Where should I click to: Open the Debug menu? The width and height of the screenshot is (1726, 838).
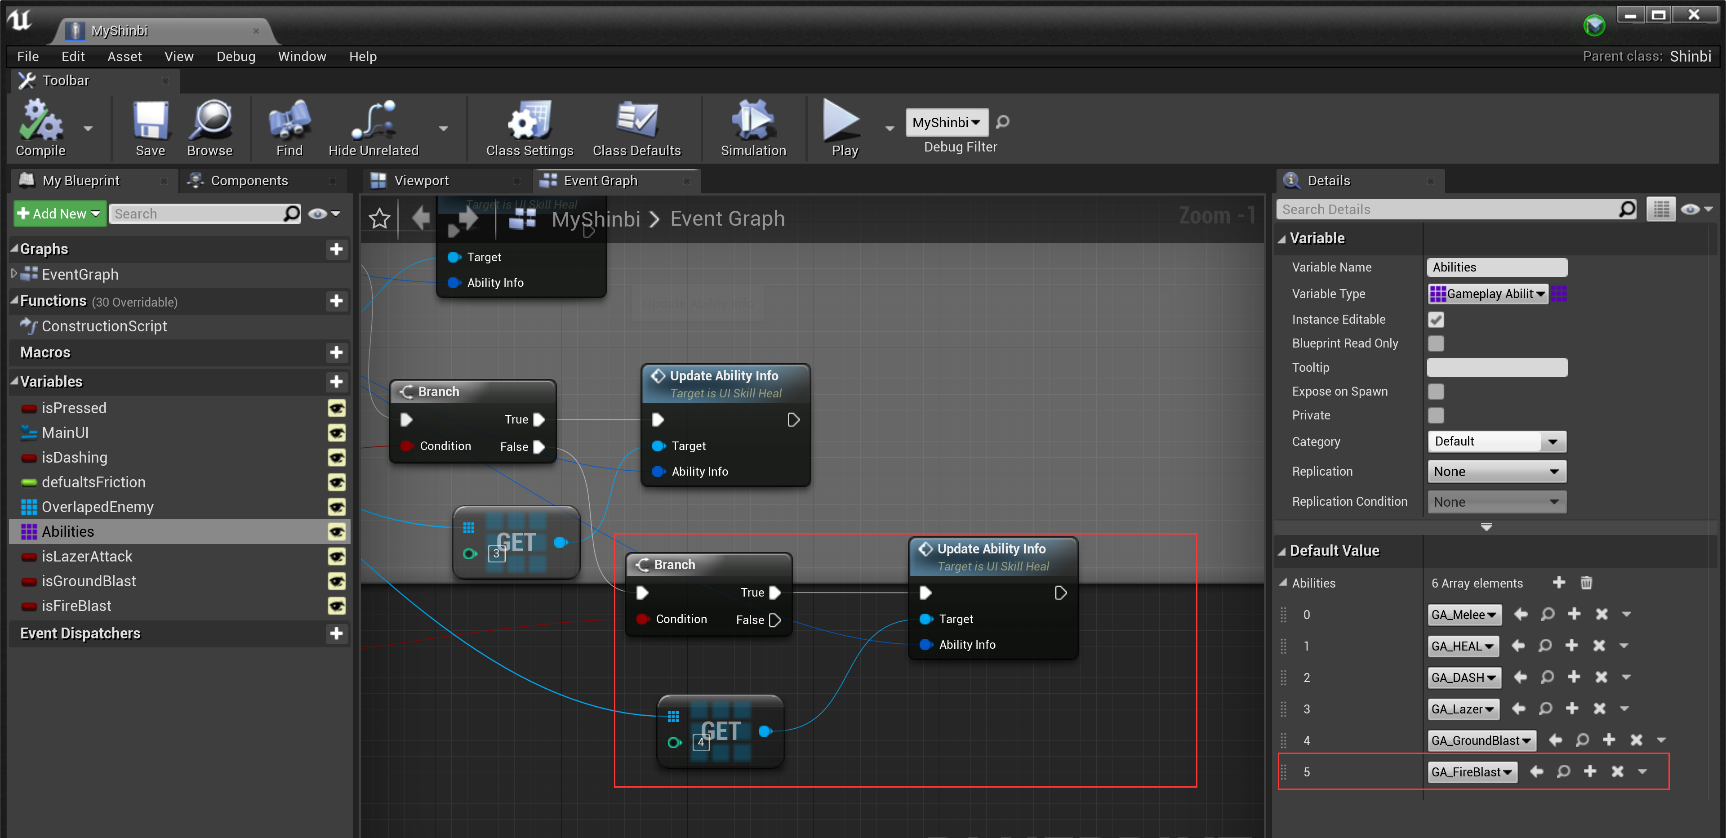coord(235,56)
